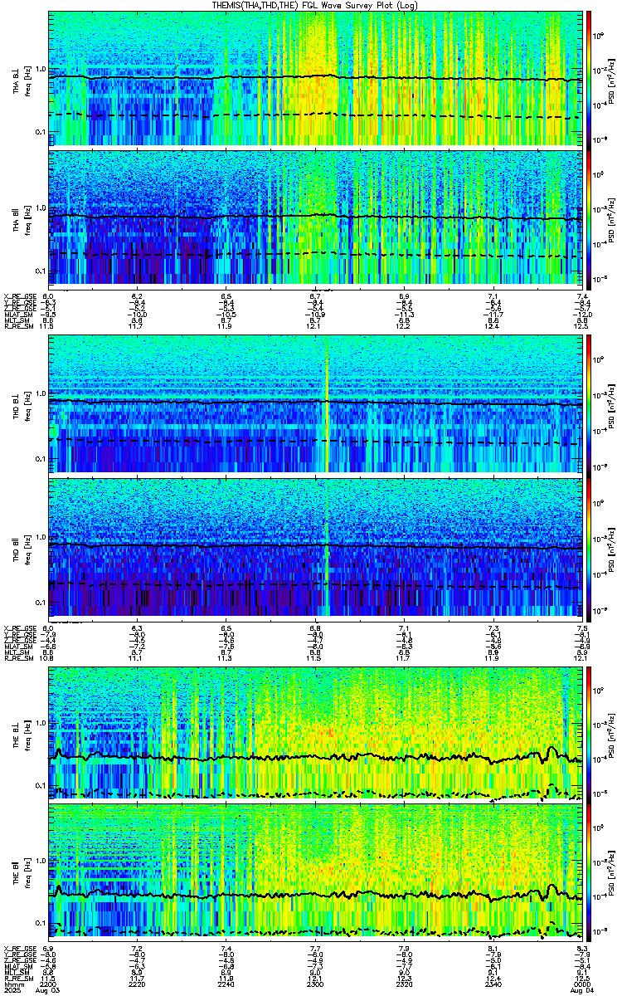Click X_RE_GSE value 8.3 below THE panels

[582, 948]
